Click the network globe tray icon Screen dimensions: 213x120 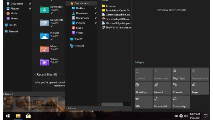tap(181, 116)
